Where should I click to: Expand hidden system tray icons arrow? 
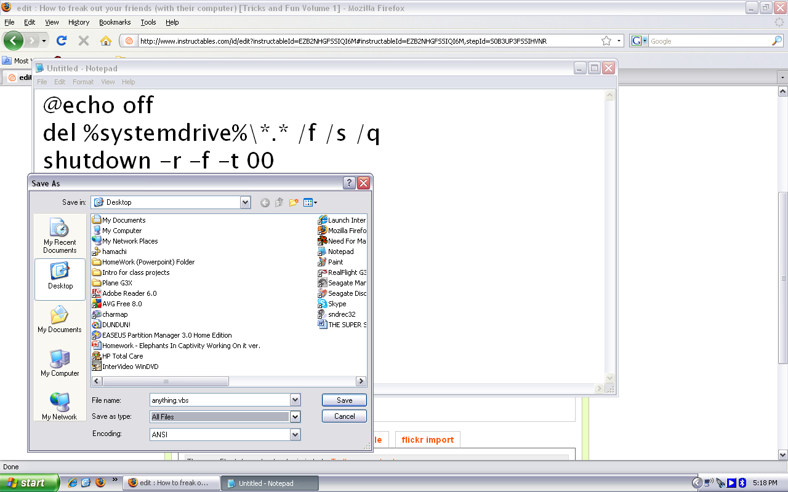coord(697,483)
